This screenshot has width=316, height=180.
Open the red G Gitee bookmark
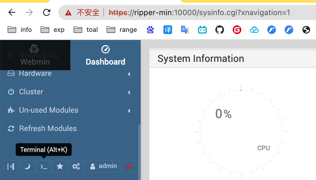(237, 30)
